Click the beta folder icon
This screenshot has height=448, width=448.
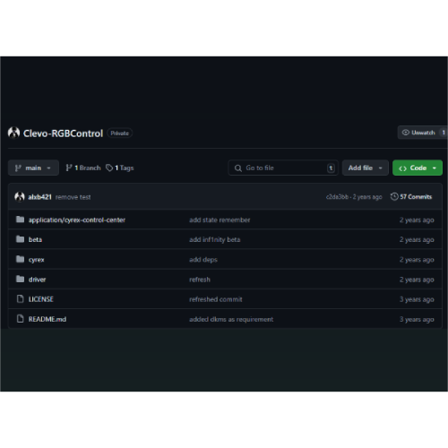click(x=20, y=239)
